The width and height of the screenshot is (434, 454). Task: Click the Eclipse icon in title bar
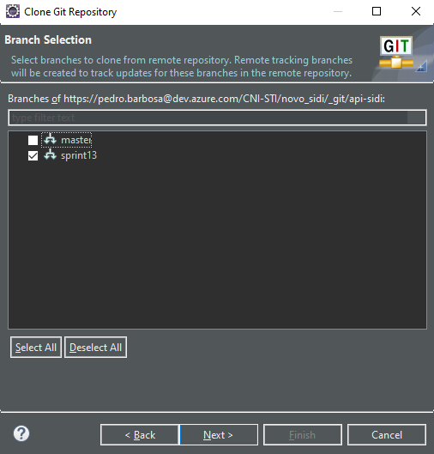(x=13, y=11)
